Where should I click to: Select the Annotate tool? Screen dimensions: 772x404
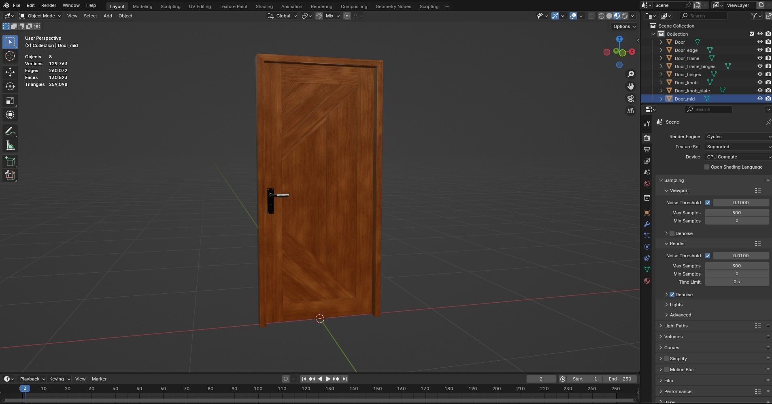point(10,131)
